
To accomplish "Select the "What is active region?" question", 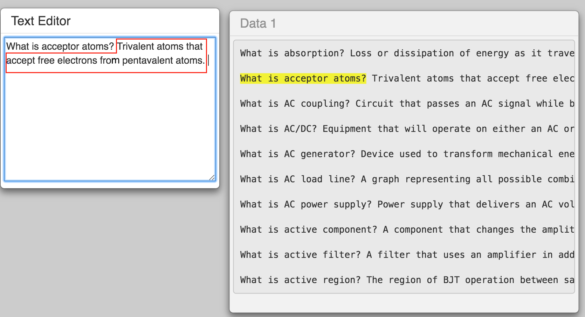I will (x=300, y=280).
